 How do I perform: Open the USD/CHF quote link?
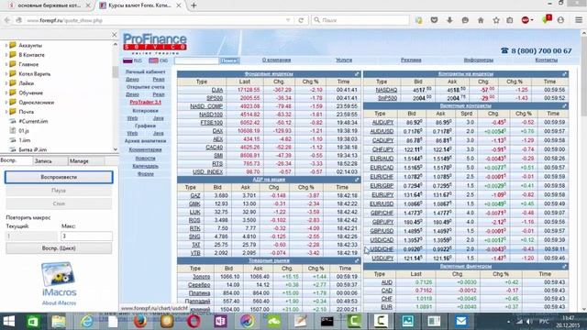(x=382, y=249)
